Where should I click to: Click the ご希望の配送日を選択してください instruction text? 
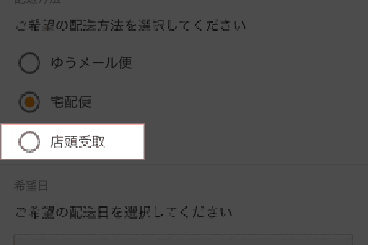pyautogui.click(x=124, y=212)
